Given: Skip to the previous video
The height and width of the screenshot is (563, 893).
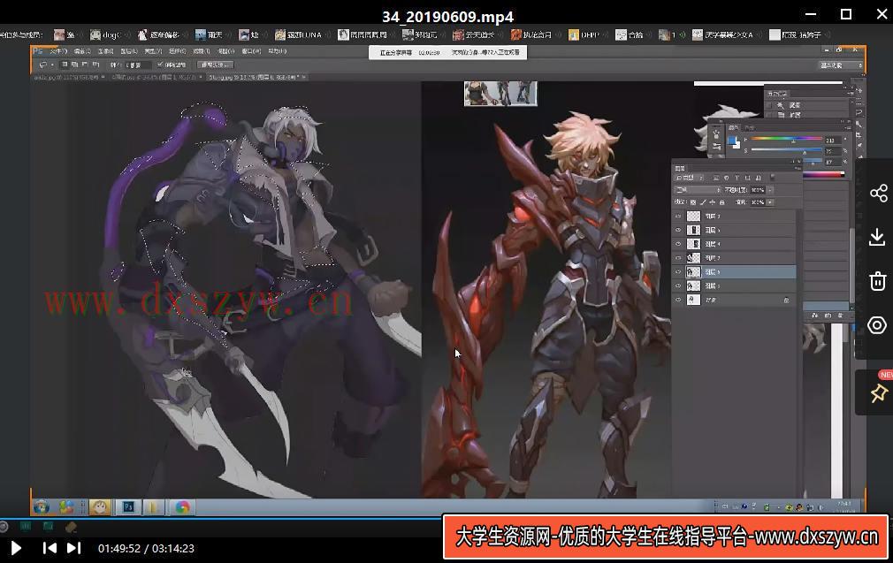Looking at the screenshot, I should tap(50, 548).
